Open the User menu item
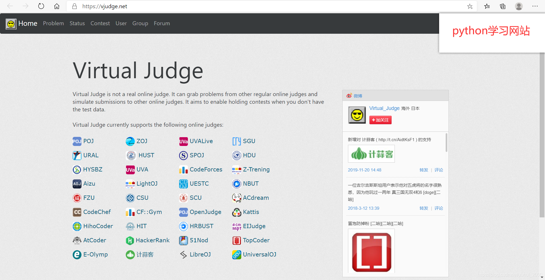 [x=121, y=24]
